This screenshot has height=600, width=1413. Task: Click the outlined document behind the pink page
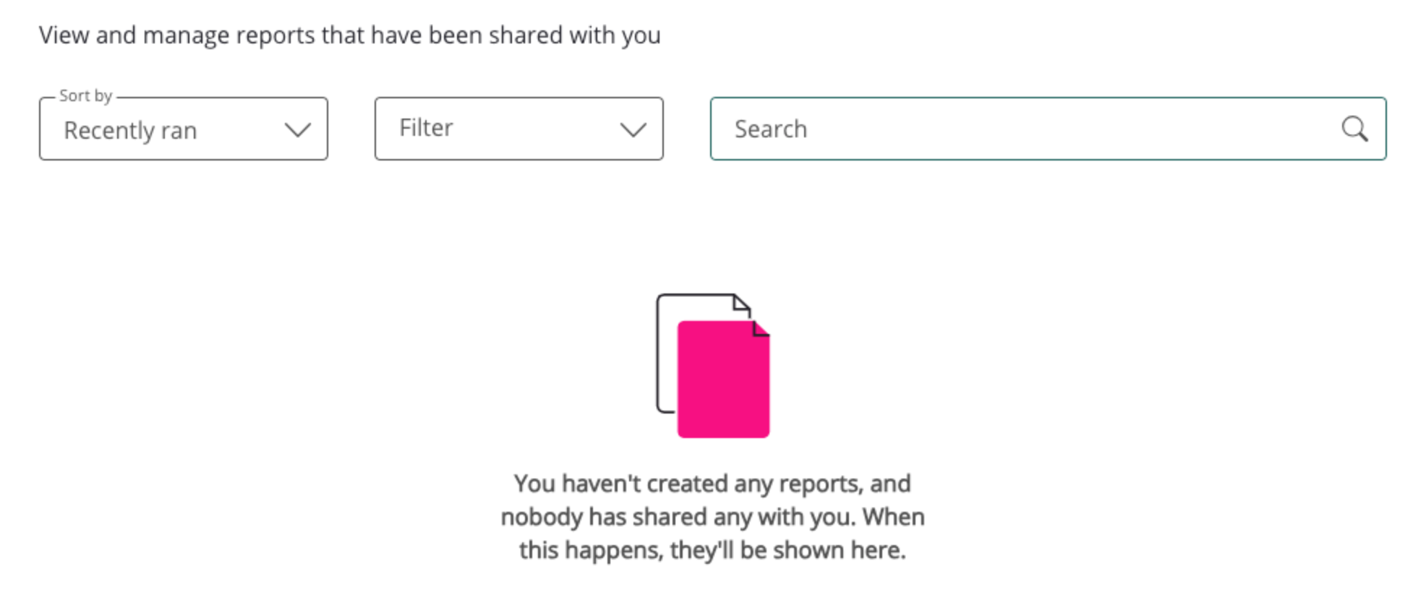[667, 354]
